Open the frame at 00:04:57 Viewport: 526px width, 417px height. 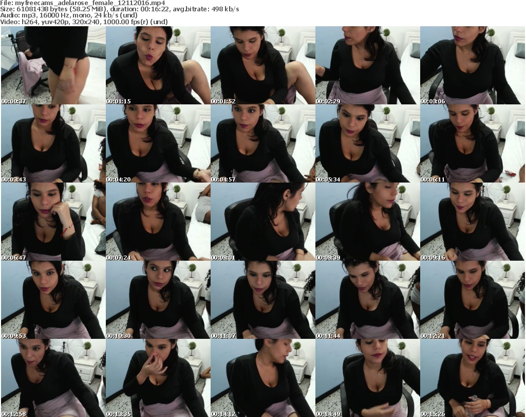[262, 143]
